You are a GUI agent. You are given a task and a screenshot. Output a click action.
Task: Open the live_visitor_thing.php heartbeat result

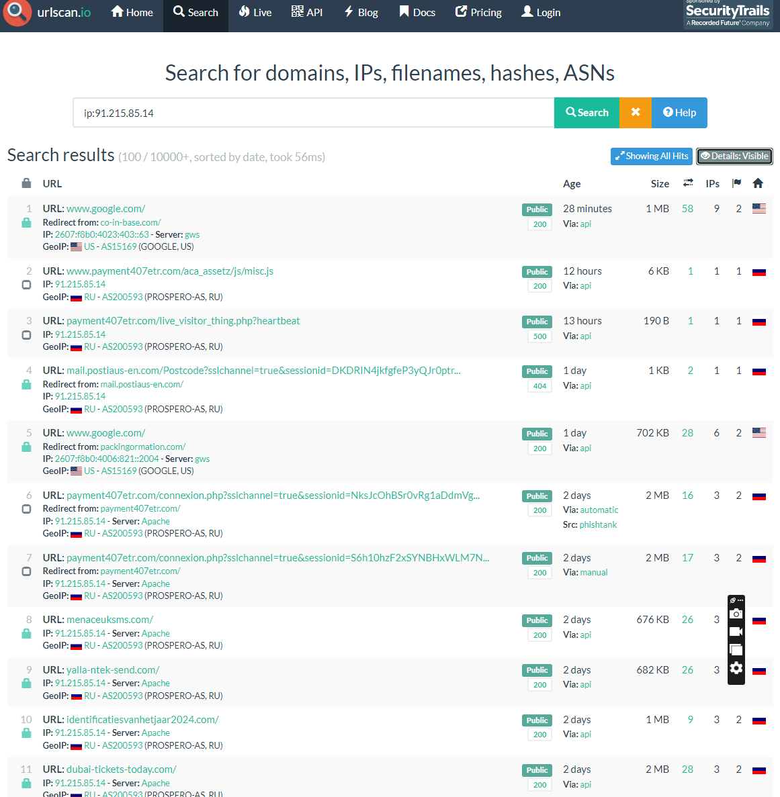(183, 321)
